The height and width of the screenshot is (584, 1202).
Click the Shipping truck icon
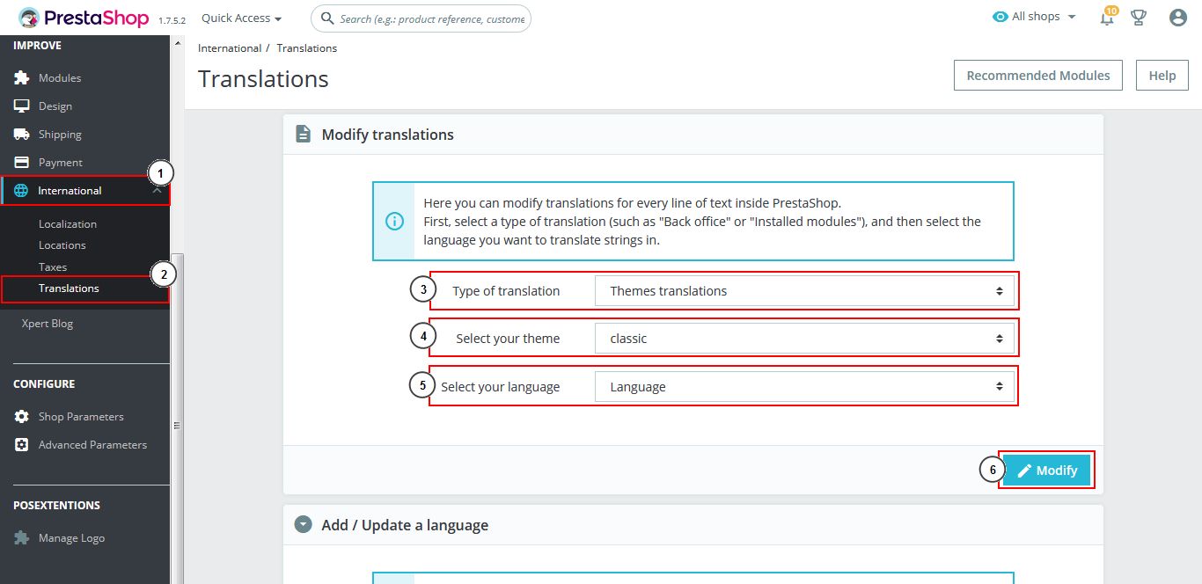click(x=22, y=135)
